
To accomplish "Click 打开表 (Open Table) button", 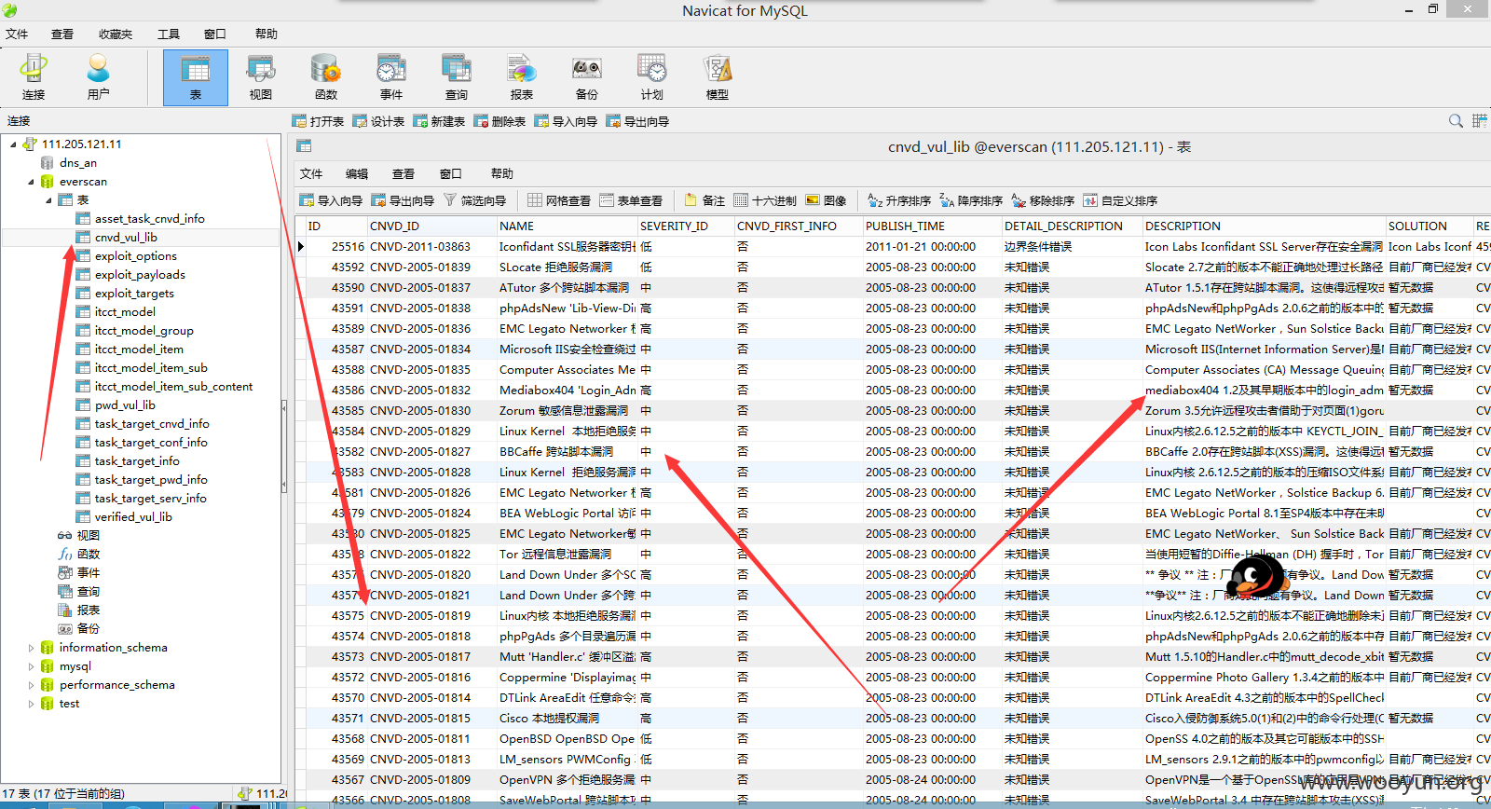I will (x=318, y=121).
